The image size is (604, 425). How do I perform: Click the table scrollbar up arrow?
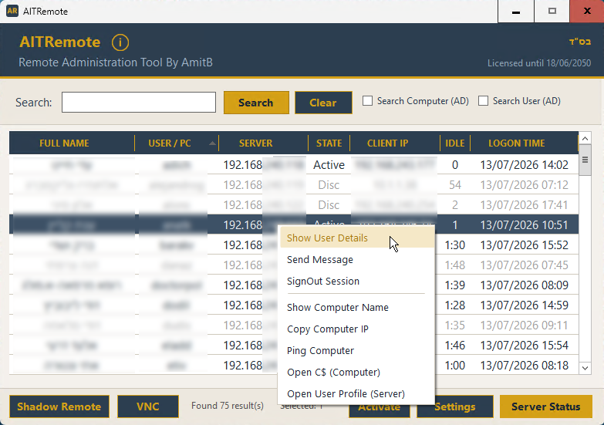(x=585, y=138)
